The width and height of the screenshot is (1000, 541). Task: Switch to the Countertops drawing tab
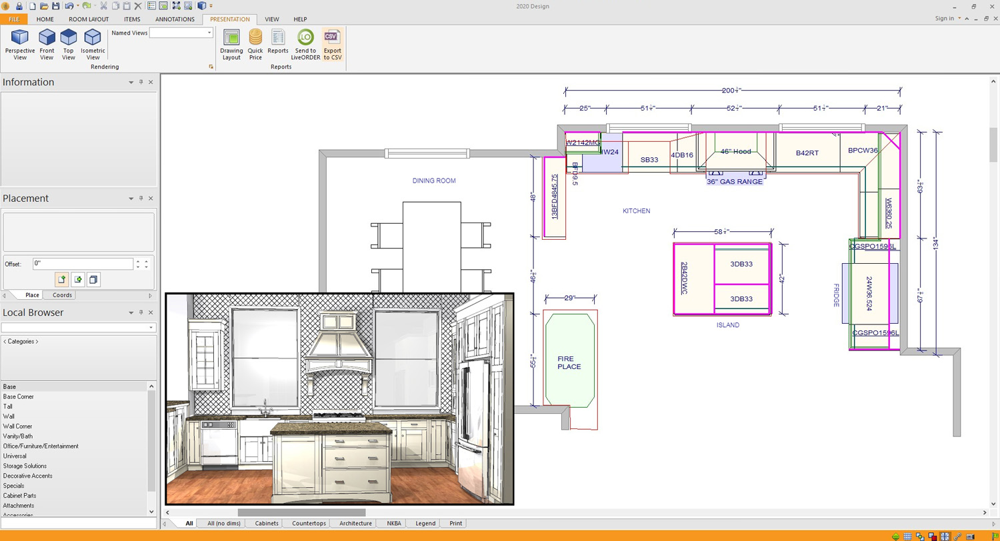click(309, 524)
